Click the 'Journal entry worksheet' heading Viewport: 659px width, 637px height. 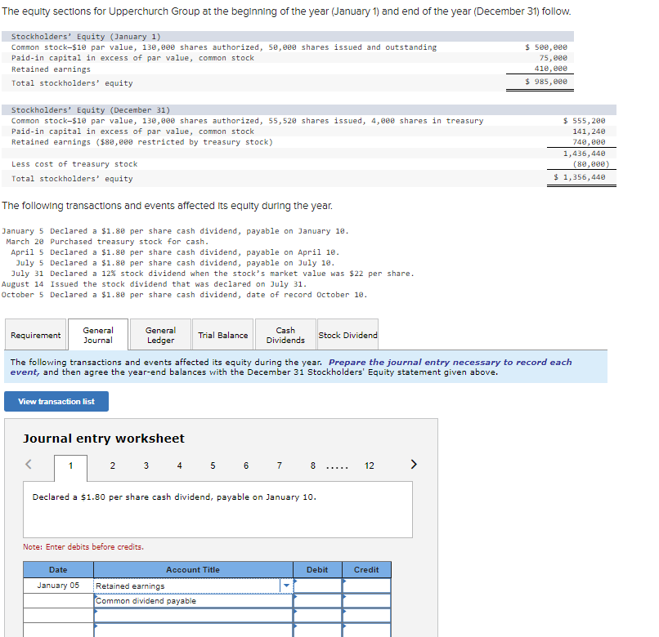coord(103,439)
